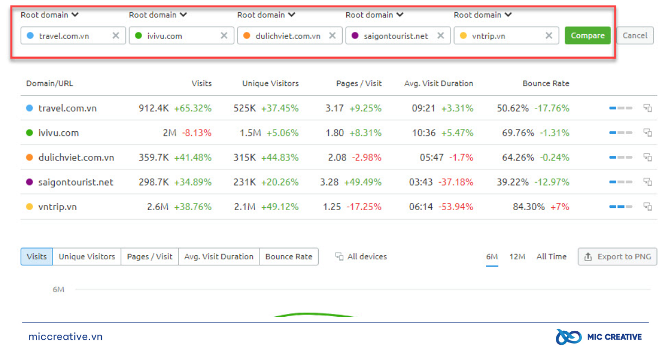
Task: Choose All Time range option
Action: click(x=551, y=257)
